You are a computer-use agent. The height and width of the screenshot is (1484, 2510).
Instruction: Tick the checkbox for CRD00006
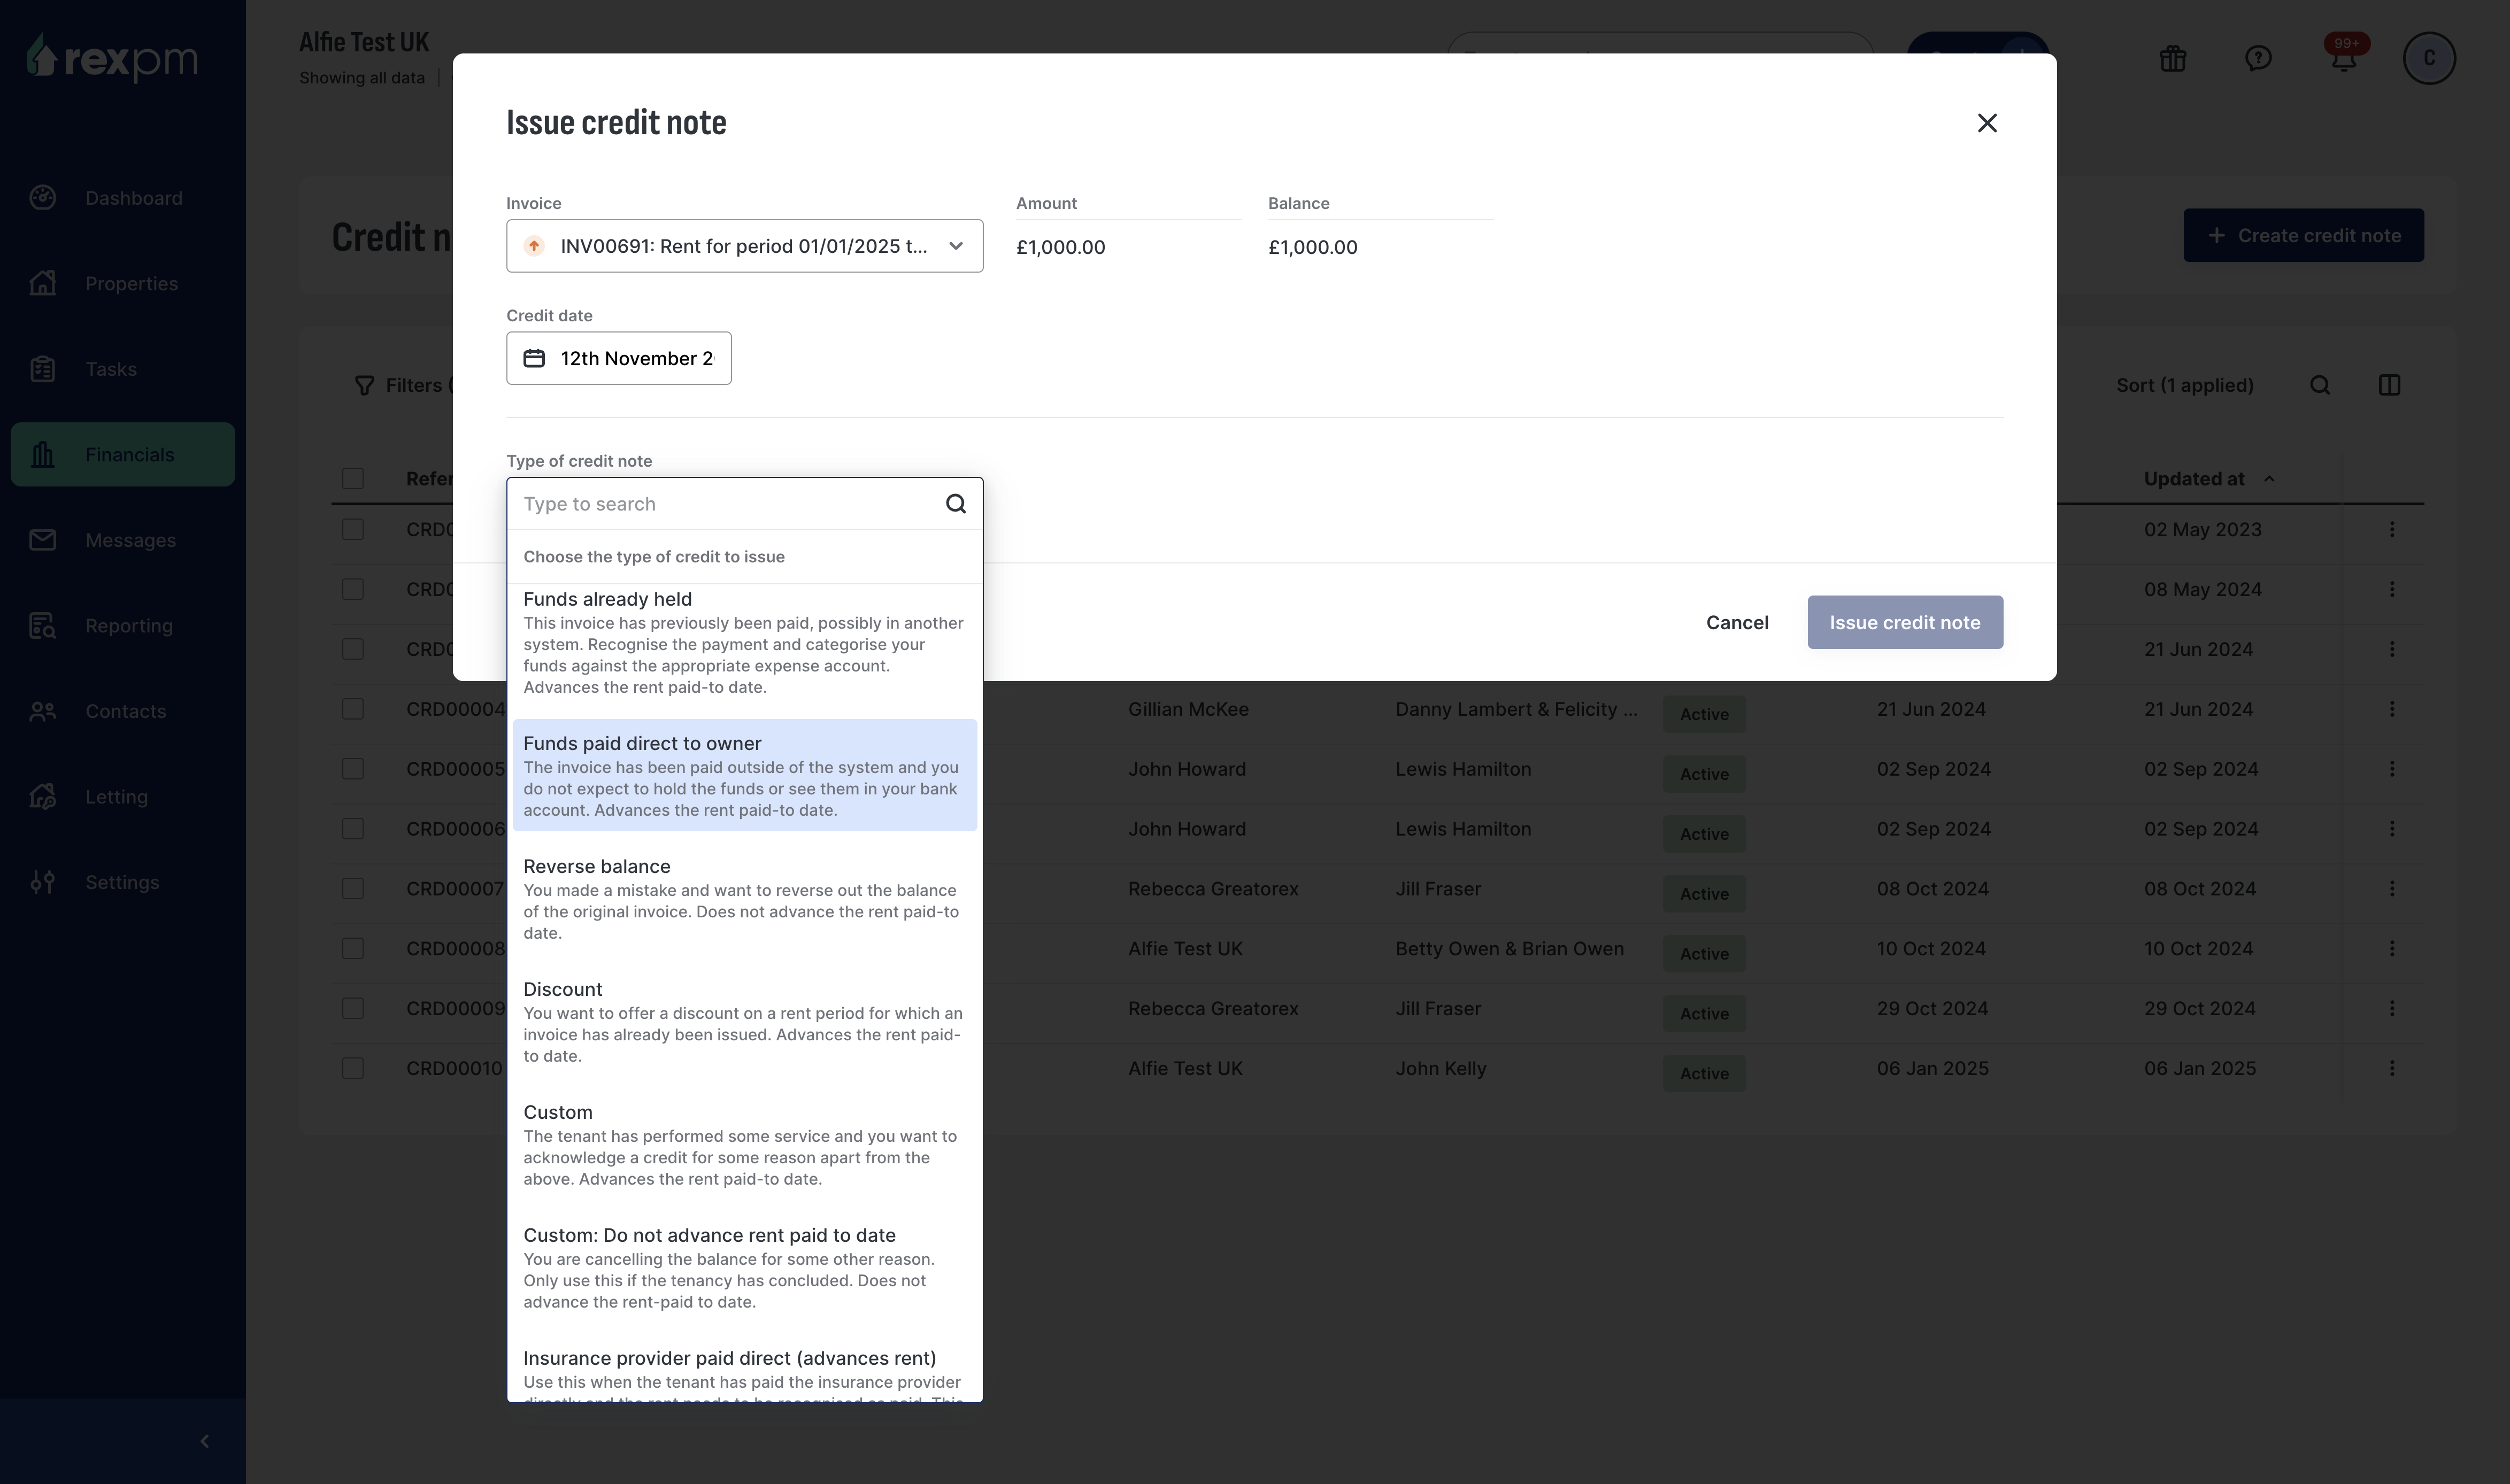tap(352, 829)
